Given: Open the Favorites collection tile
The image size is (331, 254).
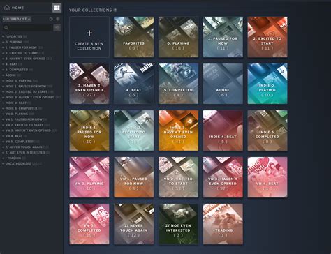Looking at the screenshot, I should tap(134, 37).
